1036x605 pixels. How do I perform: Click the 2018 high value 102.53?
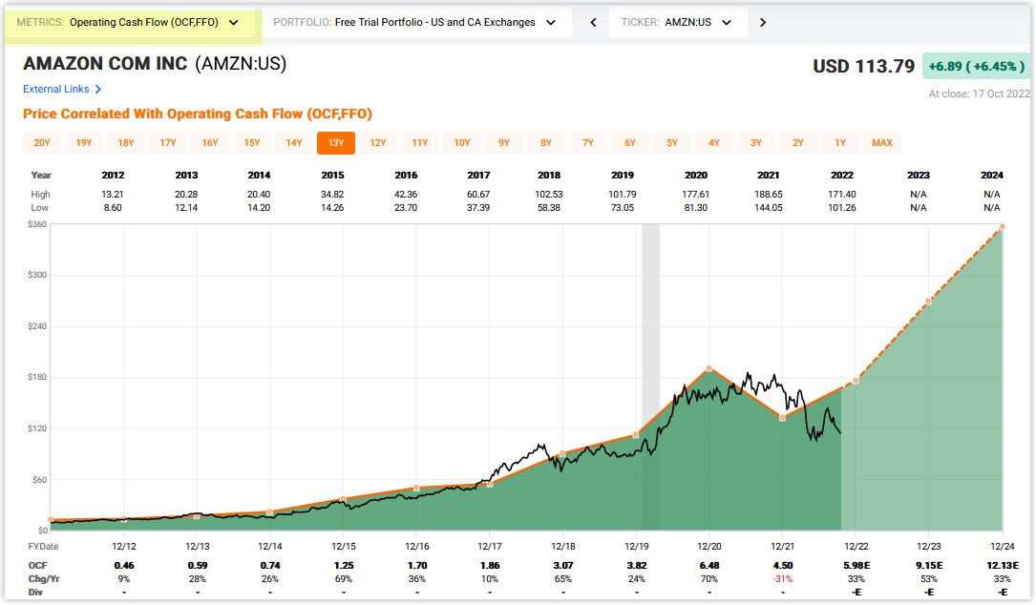point(549,194)
